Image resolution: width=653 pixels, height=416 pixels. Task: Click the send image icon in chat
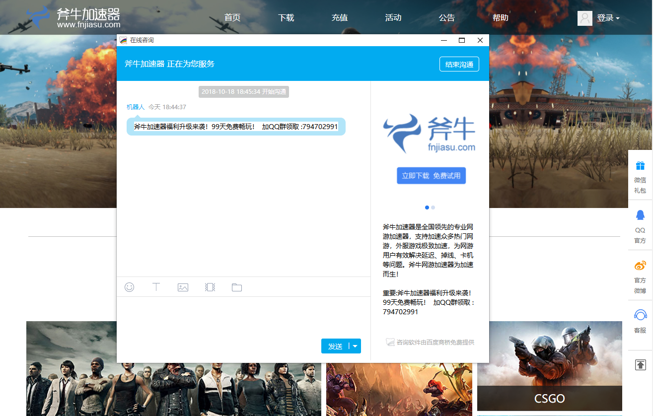pyautogui.click(x=183, y=287)
